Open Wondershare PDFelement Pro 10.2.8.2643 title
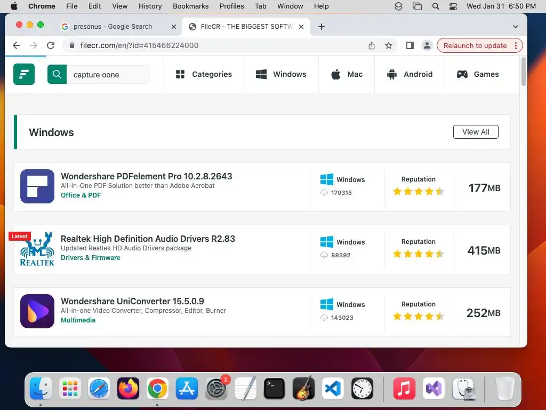The width and height of the screenshot is (546, 410). click(x=146, y=176)
